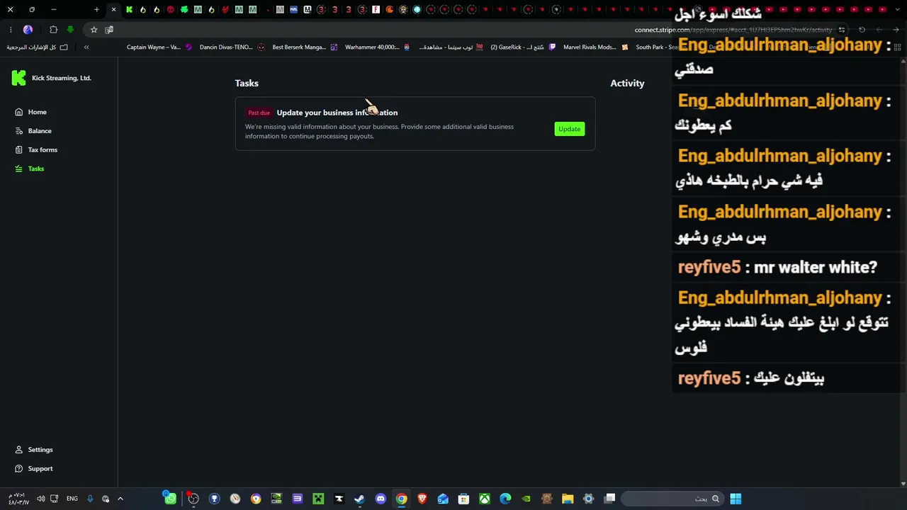
Task: Open Task View in the taskbar
Action: [609, 499]
